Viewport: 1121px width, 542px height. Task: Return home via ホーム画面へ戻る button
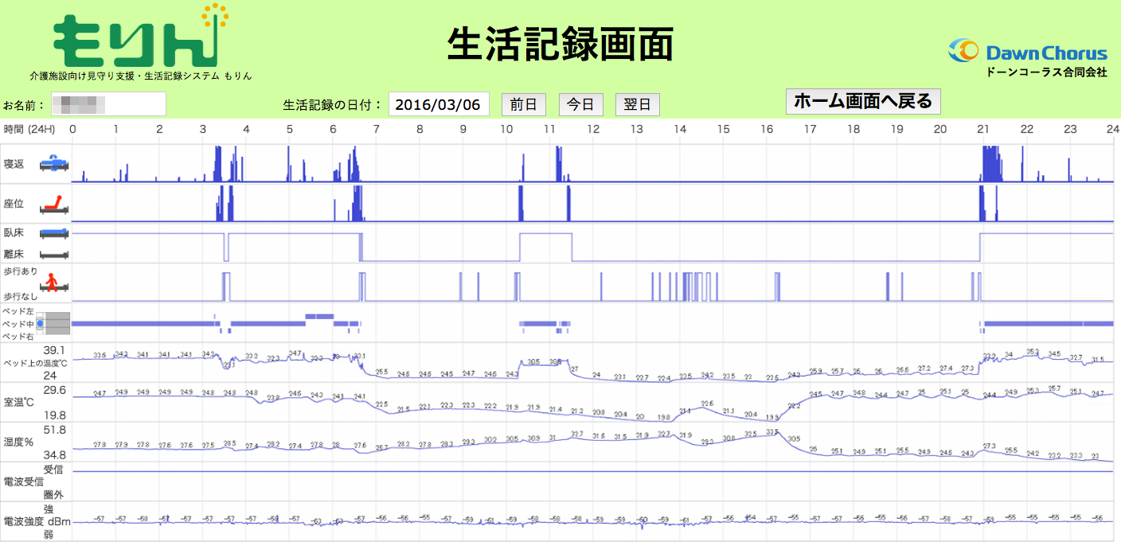coord(863,101)
